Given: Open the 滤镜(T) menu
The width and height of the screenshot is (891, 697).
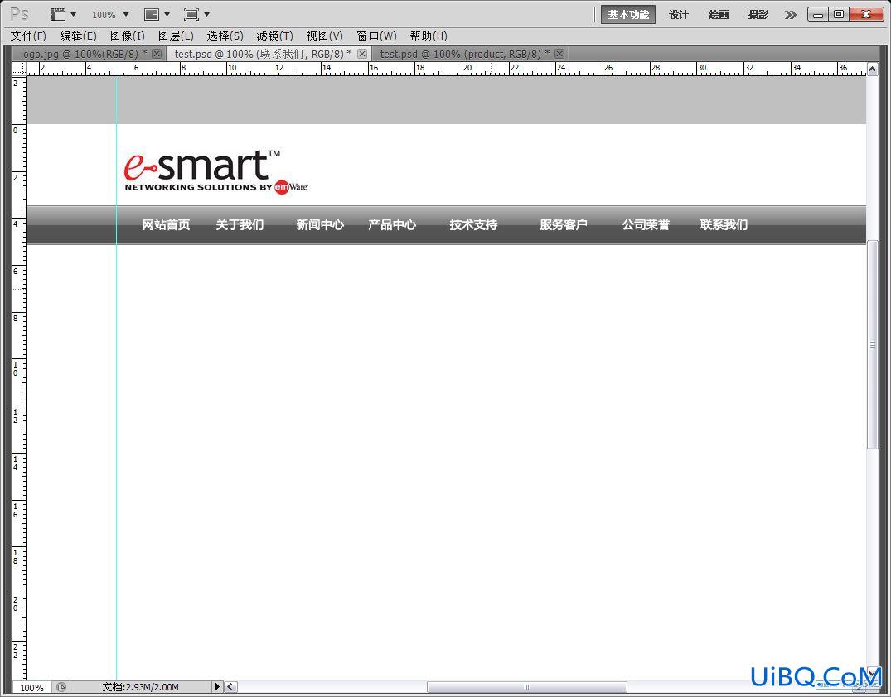Looking at the screenshot, I should [x=274, y=36].
